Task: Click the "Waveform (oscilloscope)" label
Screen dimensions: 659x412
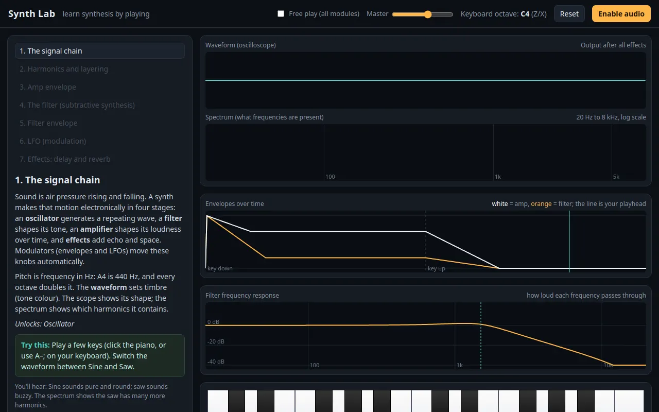Action: point(240,45)
